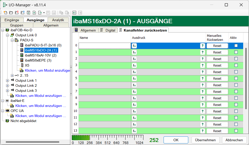
Task: Switch to the Eingänge tab
Action: 12,20
